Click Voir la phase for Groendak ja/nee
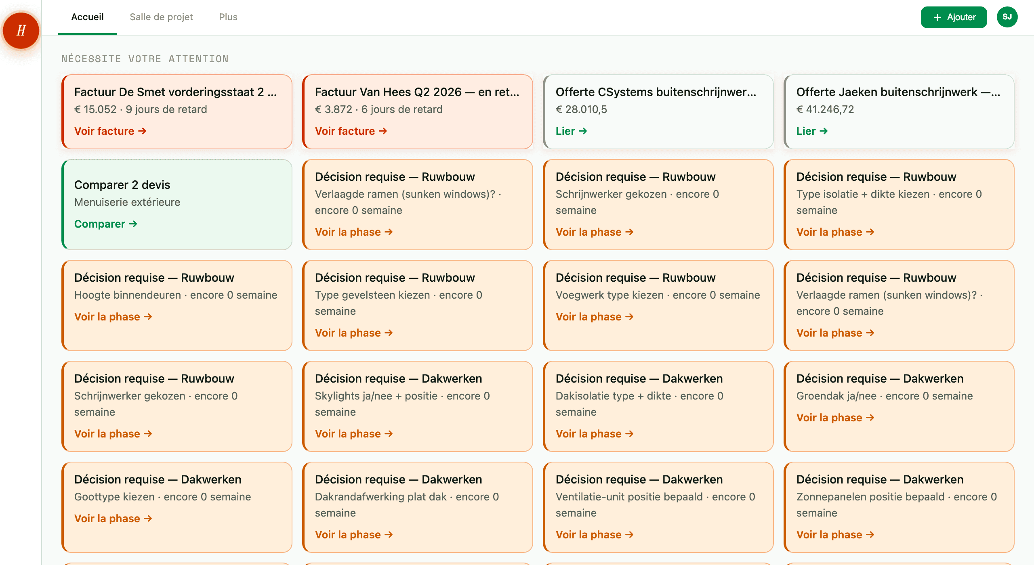This screenshot has height=565, width=1034. click(835, 418)
